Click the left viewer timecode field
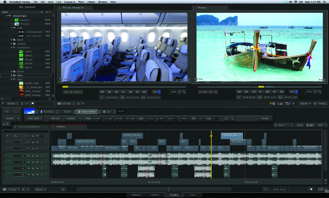Image resolution: width=329 pixels, height=198 pixels. coord(73,92)
